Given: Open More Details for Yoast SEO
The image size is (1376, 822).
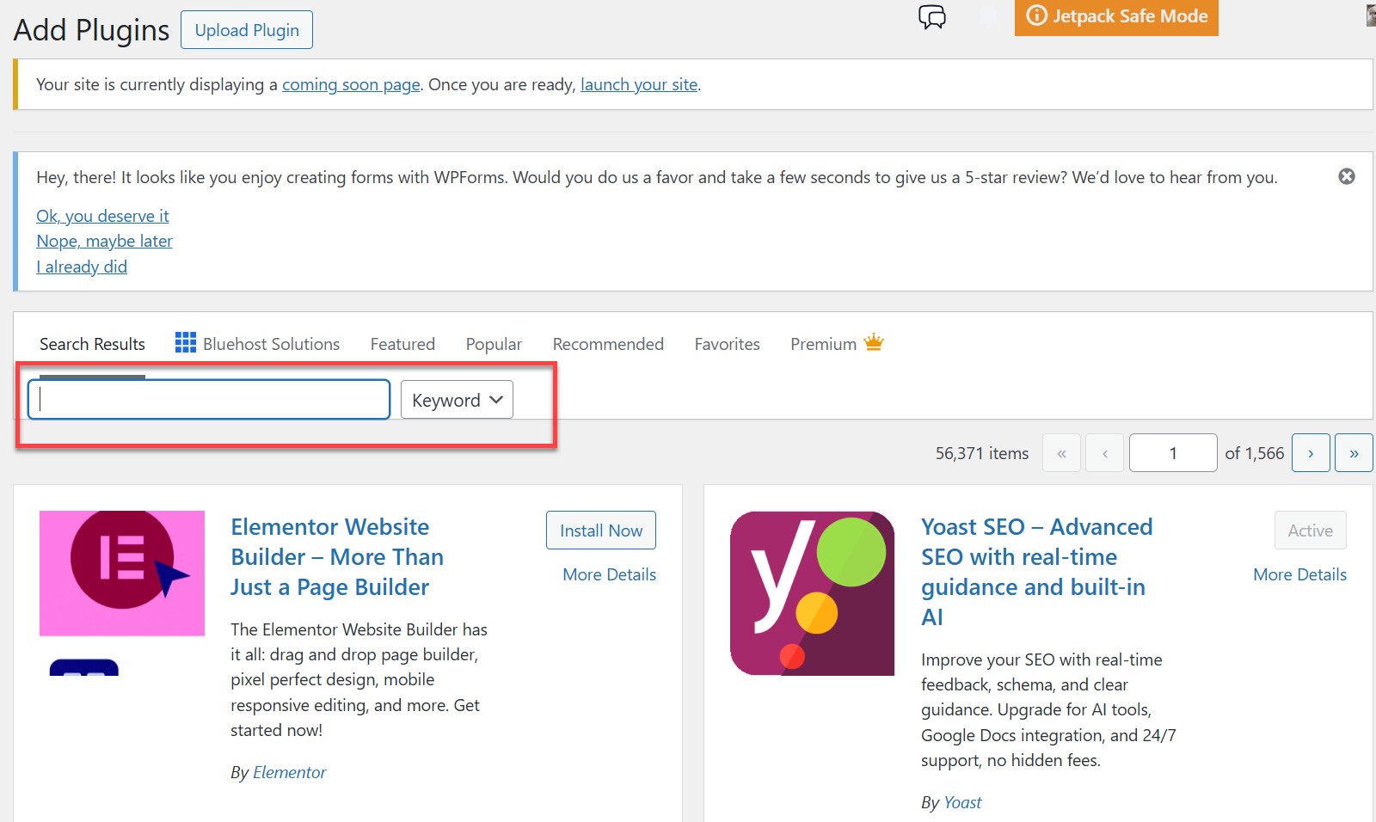Looking at the screenshot, I should coord(1299,574).
